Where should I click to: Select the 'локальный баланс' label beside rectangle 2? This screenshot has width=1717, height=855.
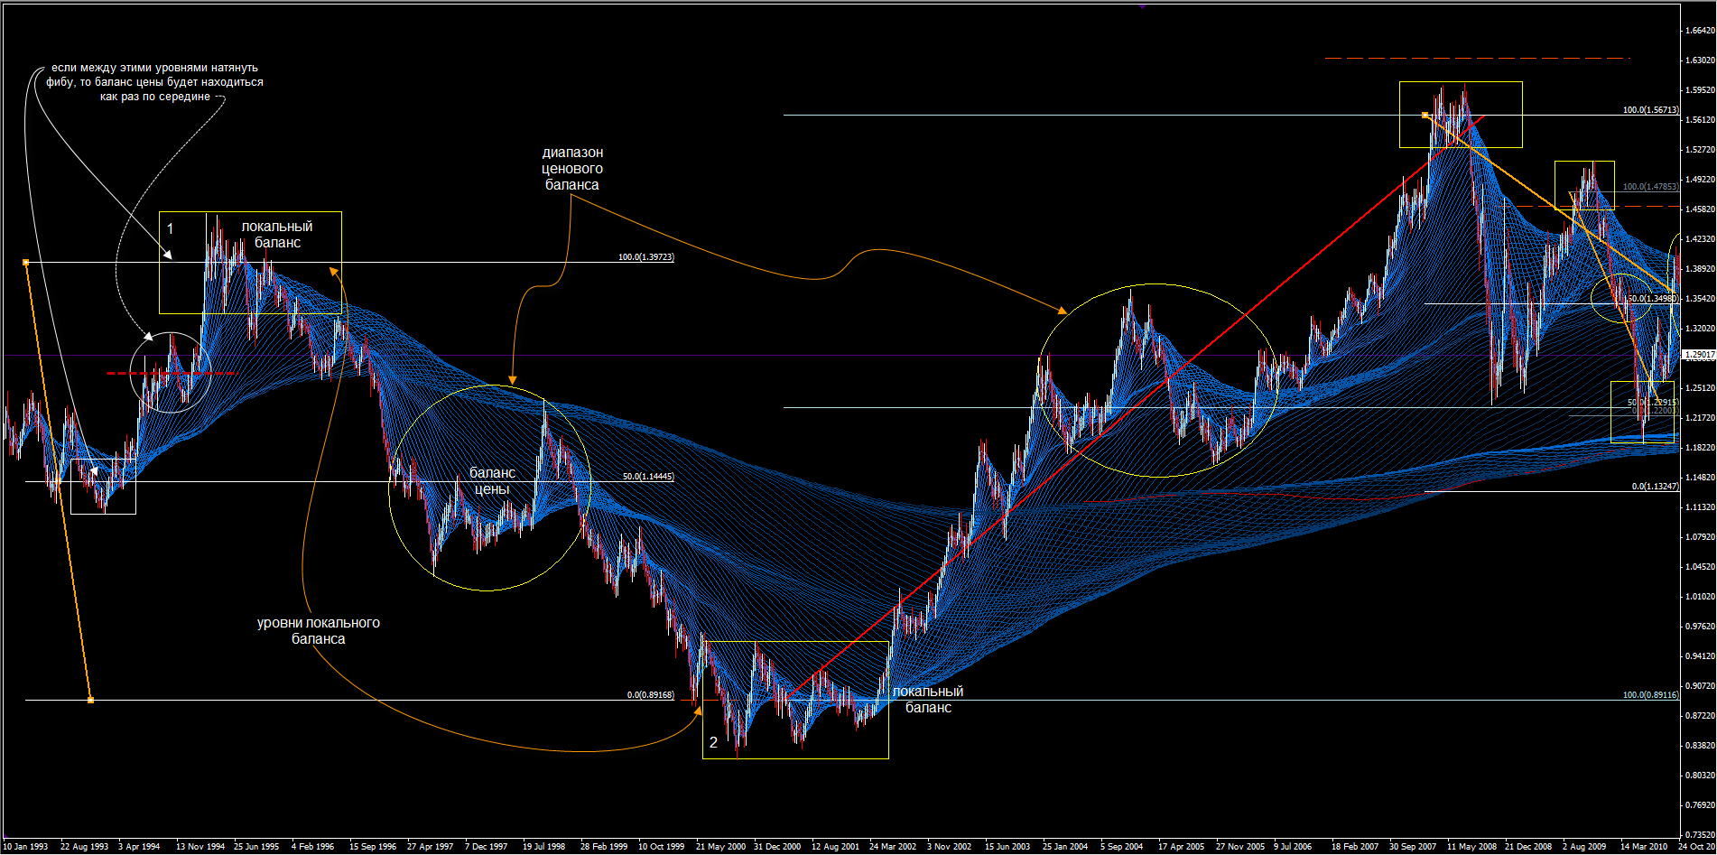pyautogui.click(x=928, y=700)
